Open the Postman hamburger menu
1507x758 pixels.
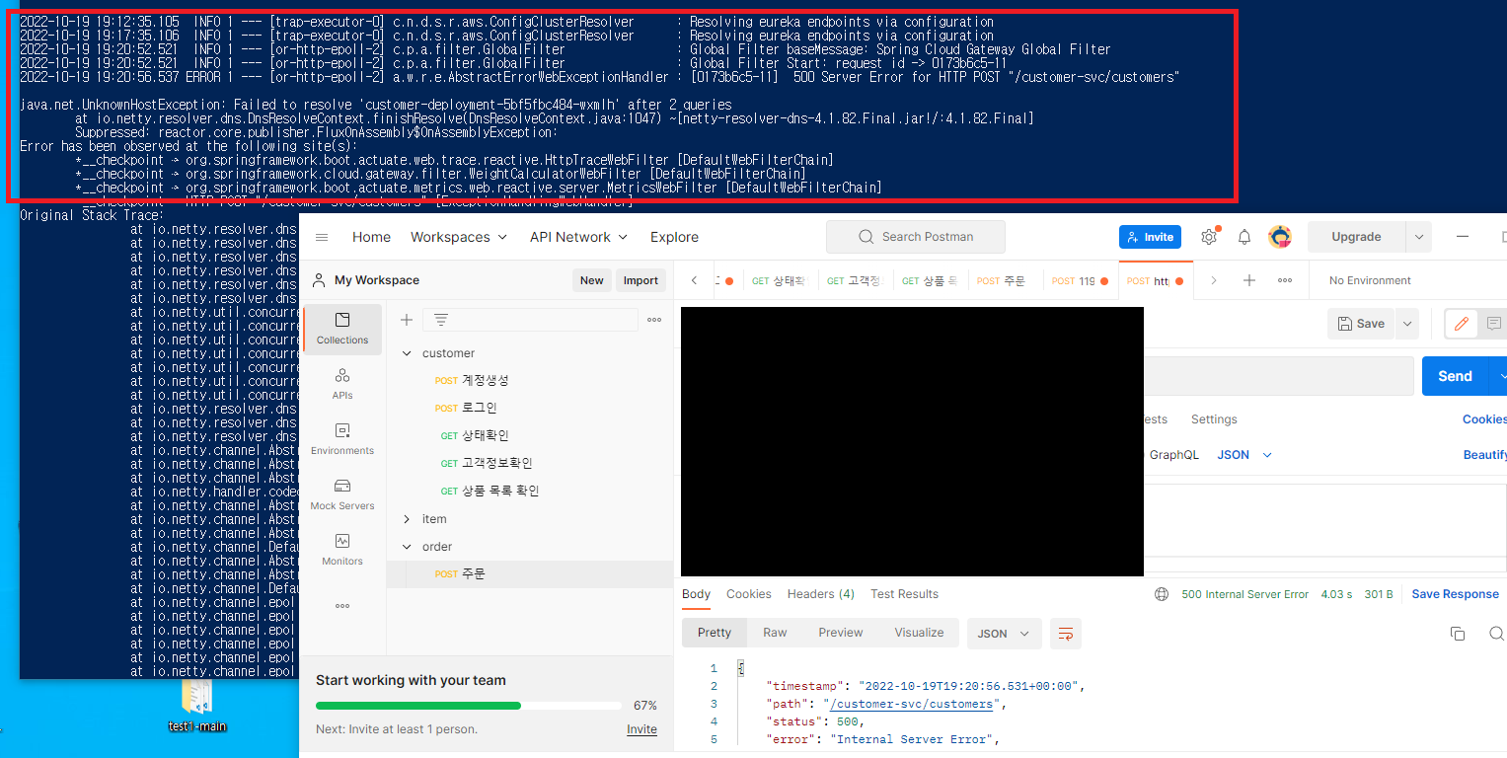(x=322, y=237)
